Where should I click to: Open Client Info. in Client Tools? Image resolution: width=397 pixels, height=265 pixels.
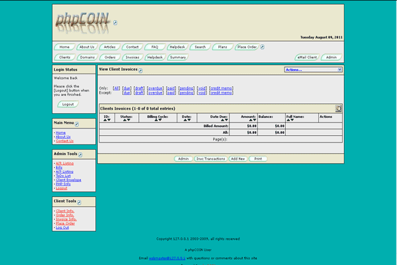coord(65,211)
